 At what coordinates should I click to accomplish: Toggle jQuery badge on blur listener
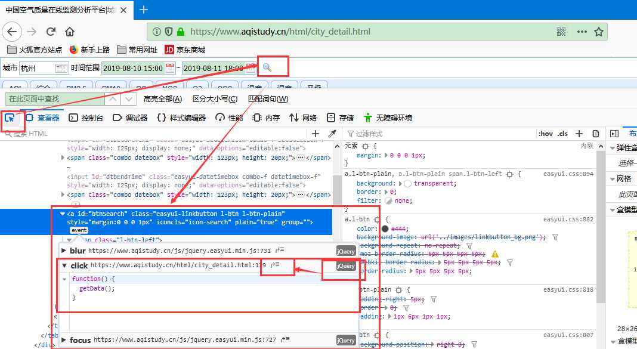[346, 252]
